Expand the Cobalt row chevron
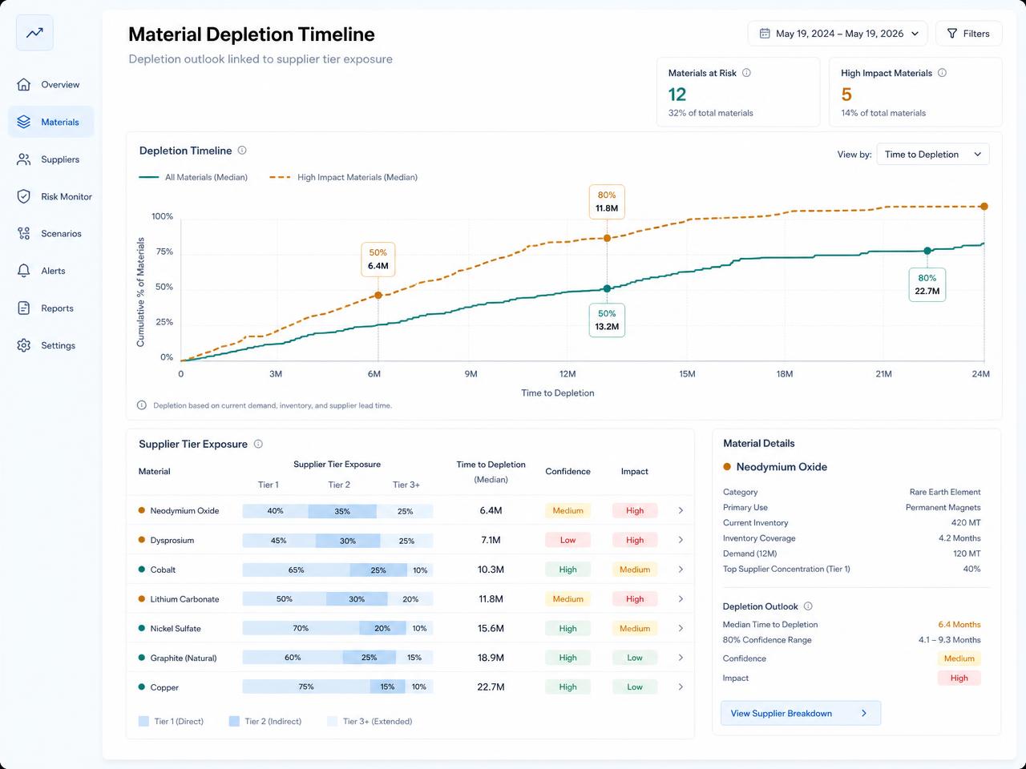The height and width of the screenshot is (769, 1026). pyautogui.click(x=681, y=570)
